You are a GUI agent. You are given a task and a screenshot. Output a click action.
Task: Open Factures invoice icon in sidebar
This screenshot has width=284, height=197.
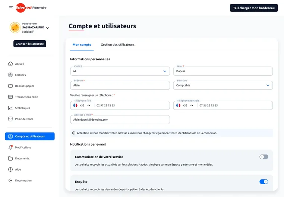click(10, 75)
